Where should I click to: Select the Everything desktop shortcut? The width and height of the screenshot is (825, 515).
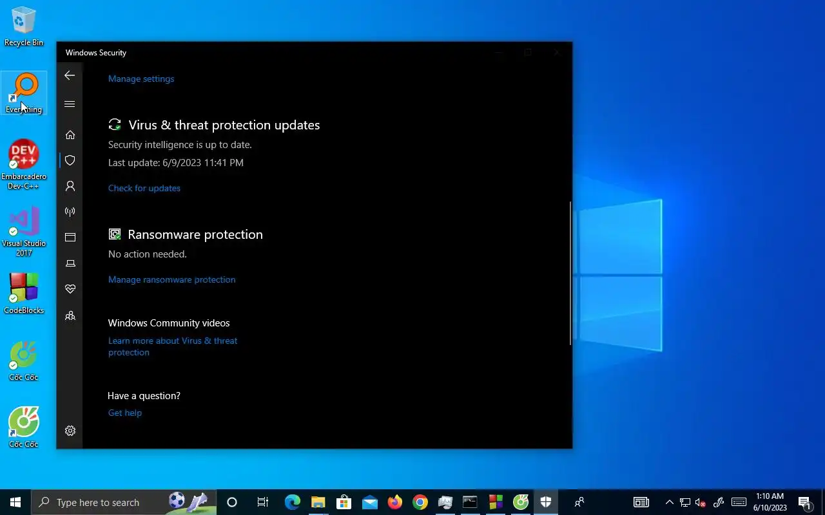pyautogui.click(x=24, y=93)
